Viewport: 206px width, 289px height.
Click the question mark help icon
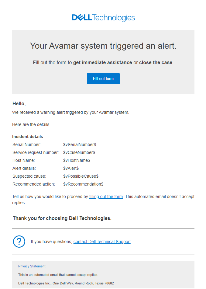click(19, 242)
